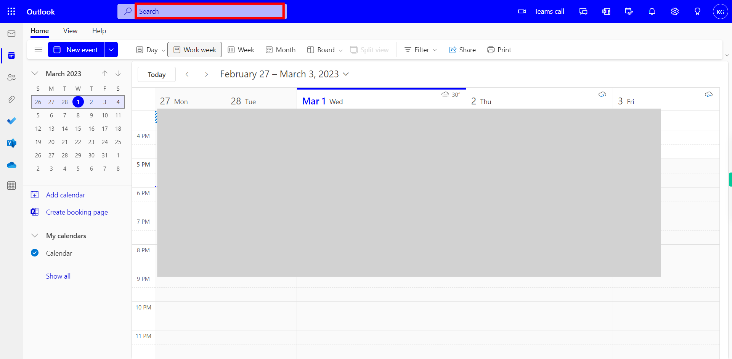Click Add calendar link

pos(66,195)
